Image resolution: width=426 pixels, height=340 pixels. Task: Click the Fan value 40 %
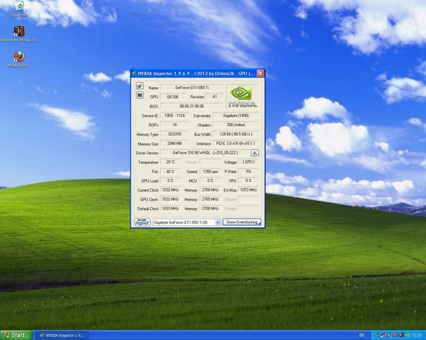[x=171, y=171]
